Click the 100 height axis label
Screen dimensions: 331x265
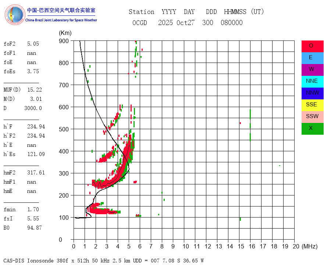64,218
